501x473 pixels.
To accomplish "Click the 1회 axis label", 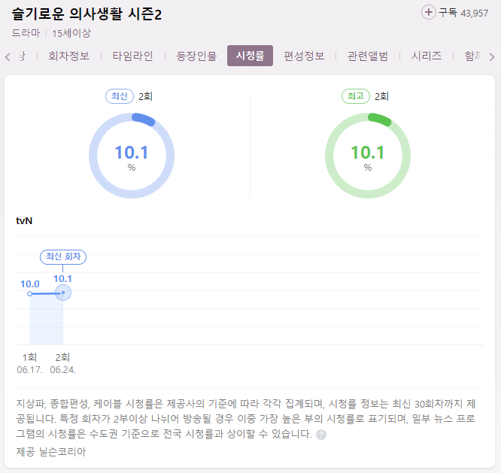I will tap(29, 357).
